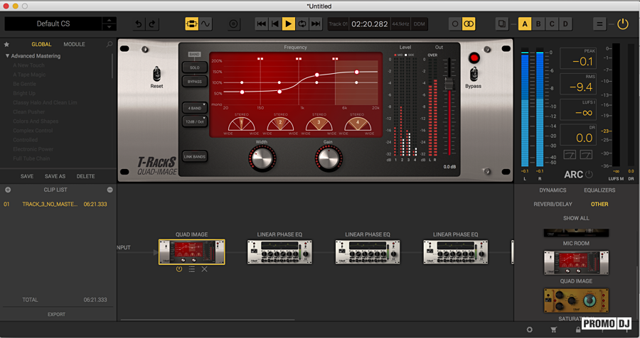The image size is (640, 338).
Task: Click the Out level fader
Action: pos(449,84)
